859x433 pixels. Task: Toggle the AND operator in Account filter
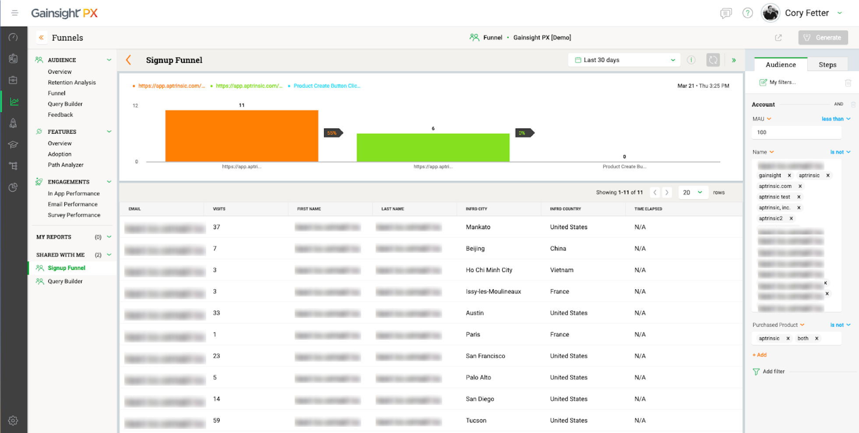point(838,104)
